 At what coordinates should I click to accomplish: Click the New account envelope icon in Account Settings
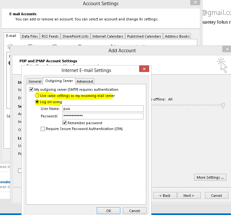click(x=10, y=46)
